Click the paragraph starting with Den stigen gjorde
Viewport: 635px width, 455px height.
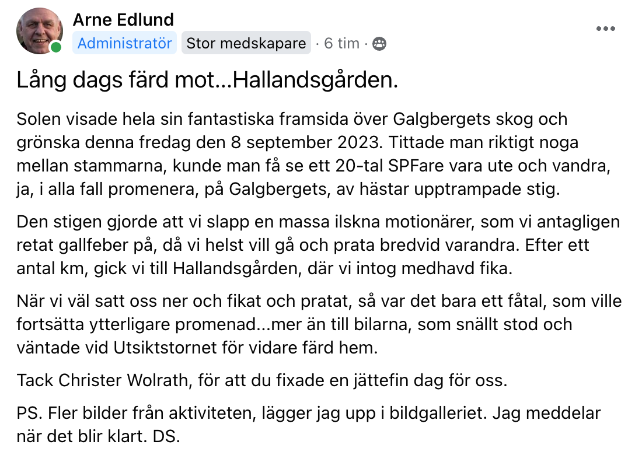coord(318,245)
